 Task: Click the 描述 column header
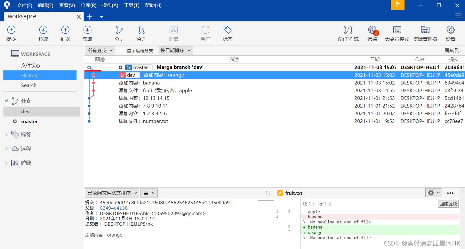(x=234, y=60)
